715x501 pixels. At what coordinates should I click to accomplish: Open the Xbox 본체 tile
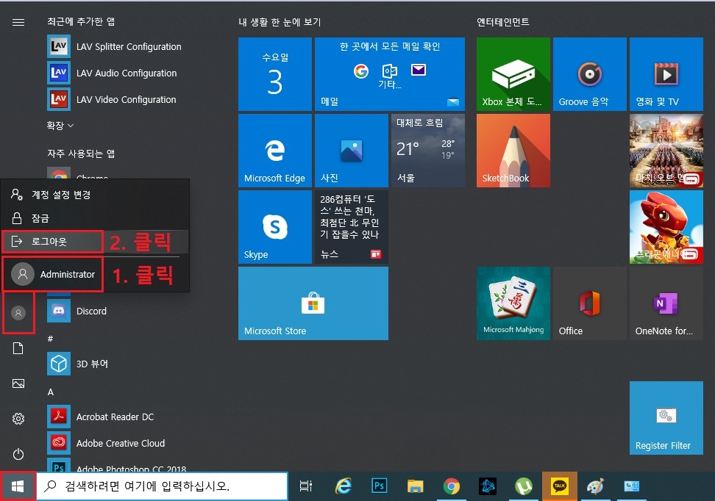click(x=513, y=73)
